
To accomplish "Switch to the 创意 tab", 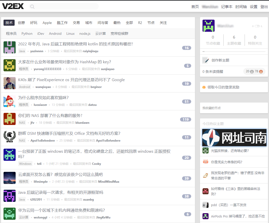I will [x=21, y=23].
